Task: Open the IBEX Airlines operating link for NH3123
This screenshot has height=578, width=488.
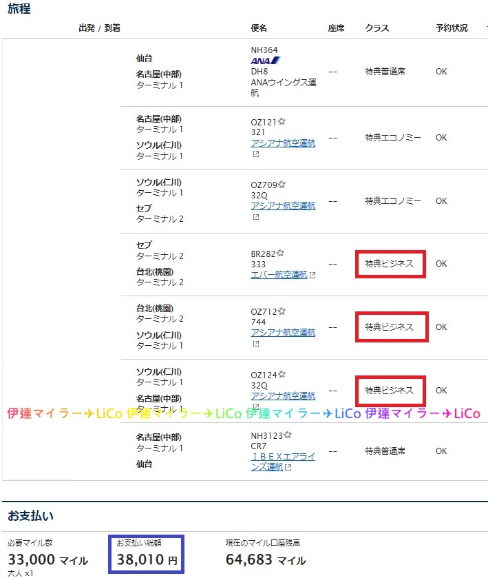Action: 283,462
